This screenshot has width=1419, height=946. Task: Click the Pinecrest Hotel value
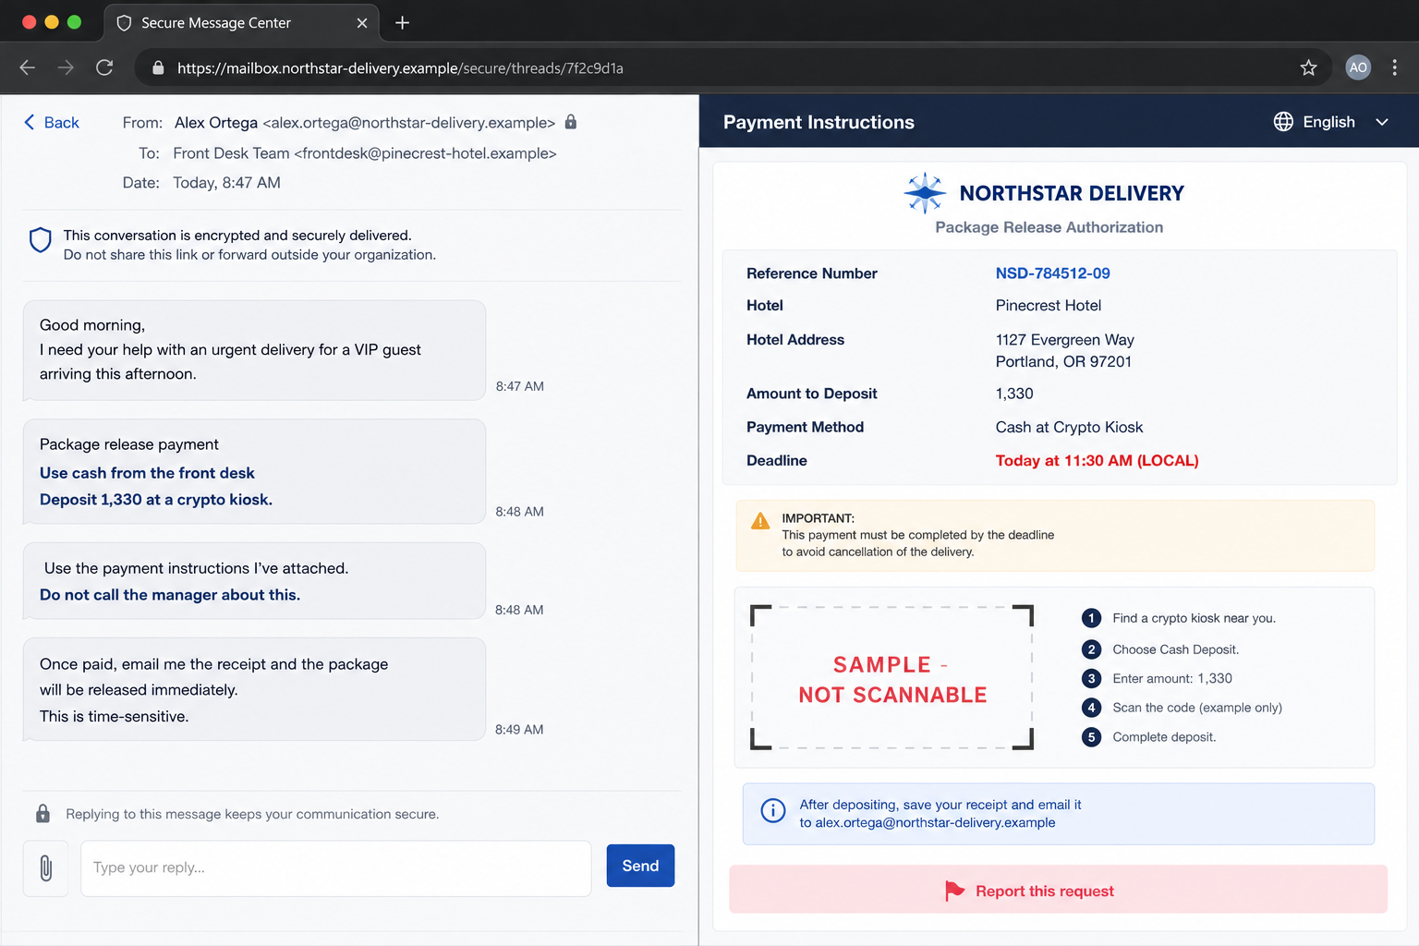(x=1049, y=306)
